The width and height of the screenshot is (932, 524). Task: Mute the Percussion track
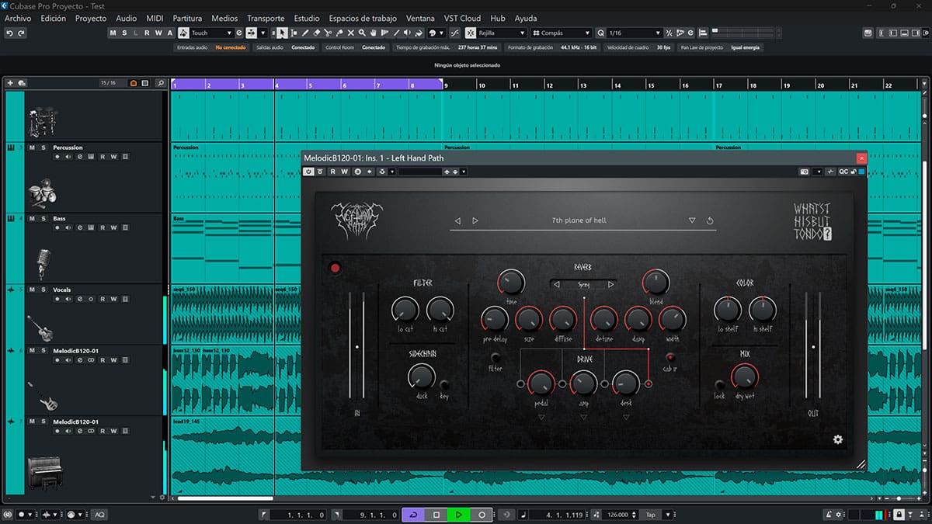click(32, 147)
